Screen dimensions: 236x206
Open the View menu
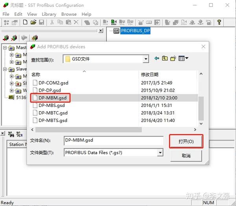click(x=32, y=14)
